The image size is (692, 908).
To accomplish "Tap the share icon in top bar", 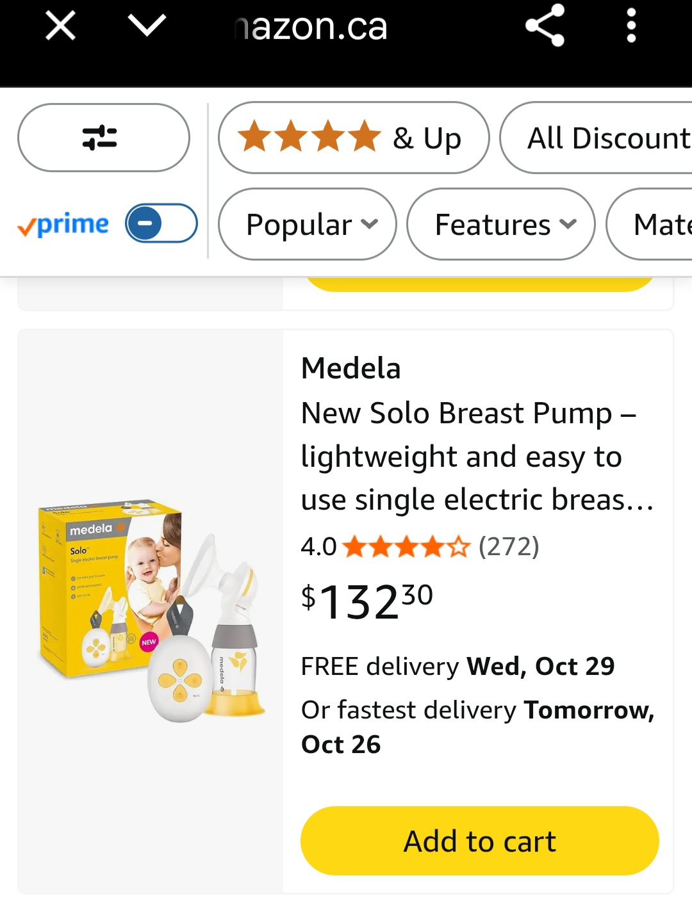I will [x=545, y=26].
